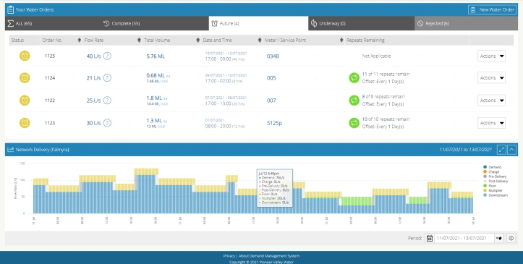
Task: Click repeat icon for order 1124
Action: (x=354, y=77)
